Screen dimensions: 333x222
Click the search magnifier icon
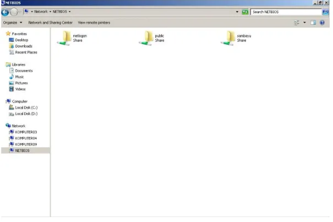point(325,12)
